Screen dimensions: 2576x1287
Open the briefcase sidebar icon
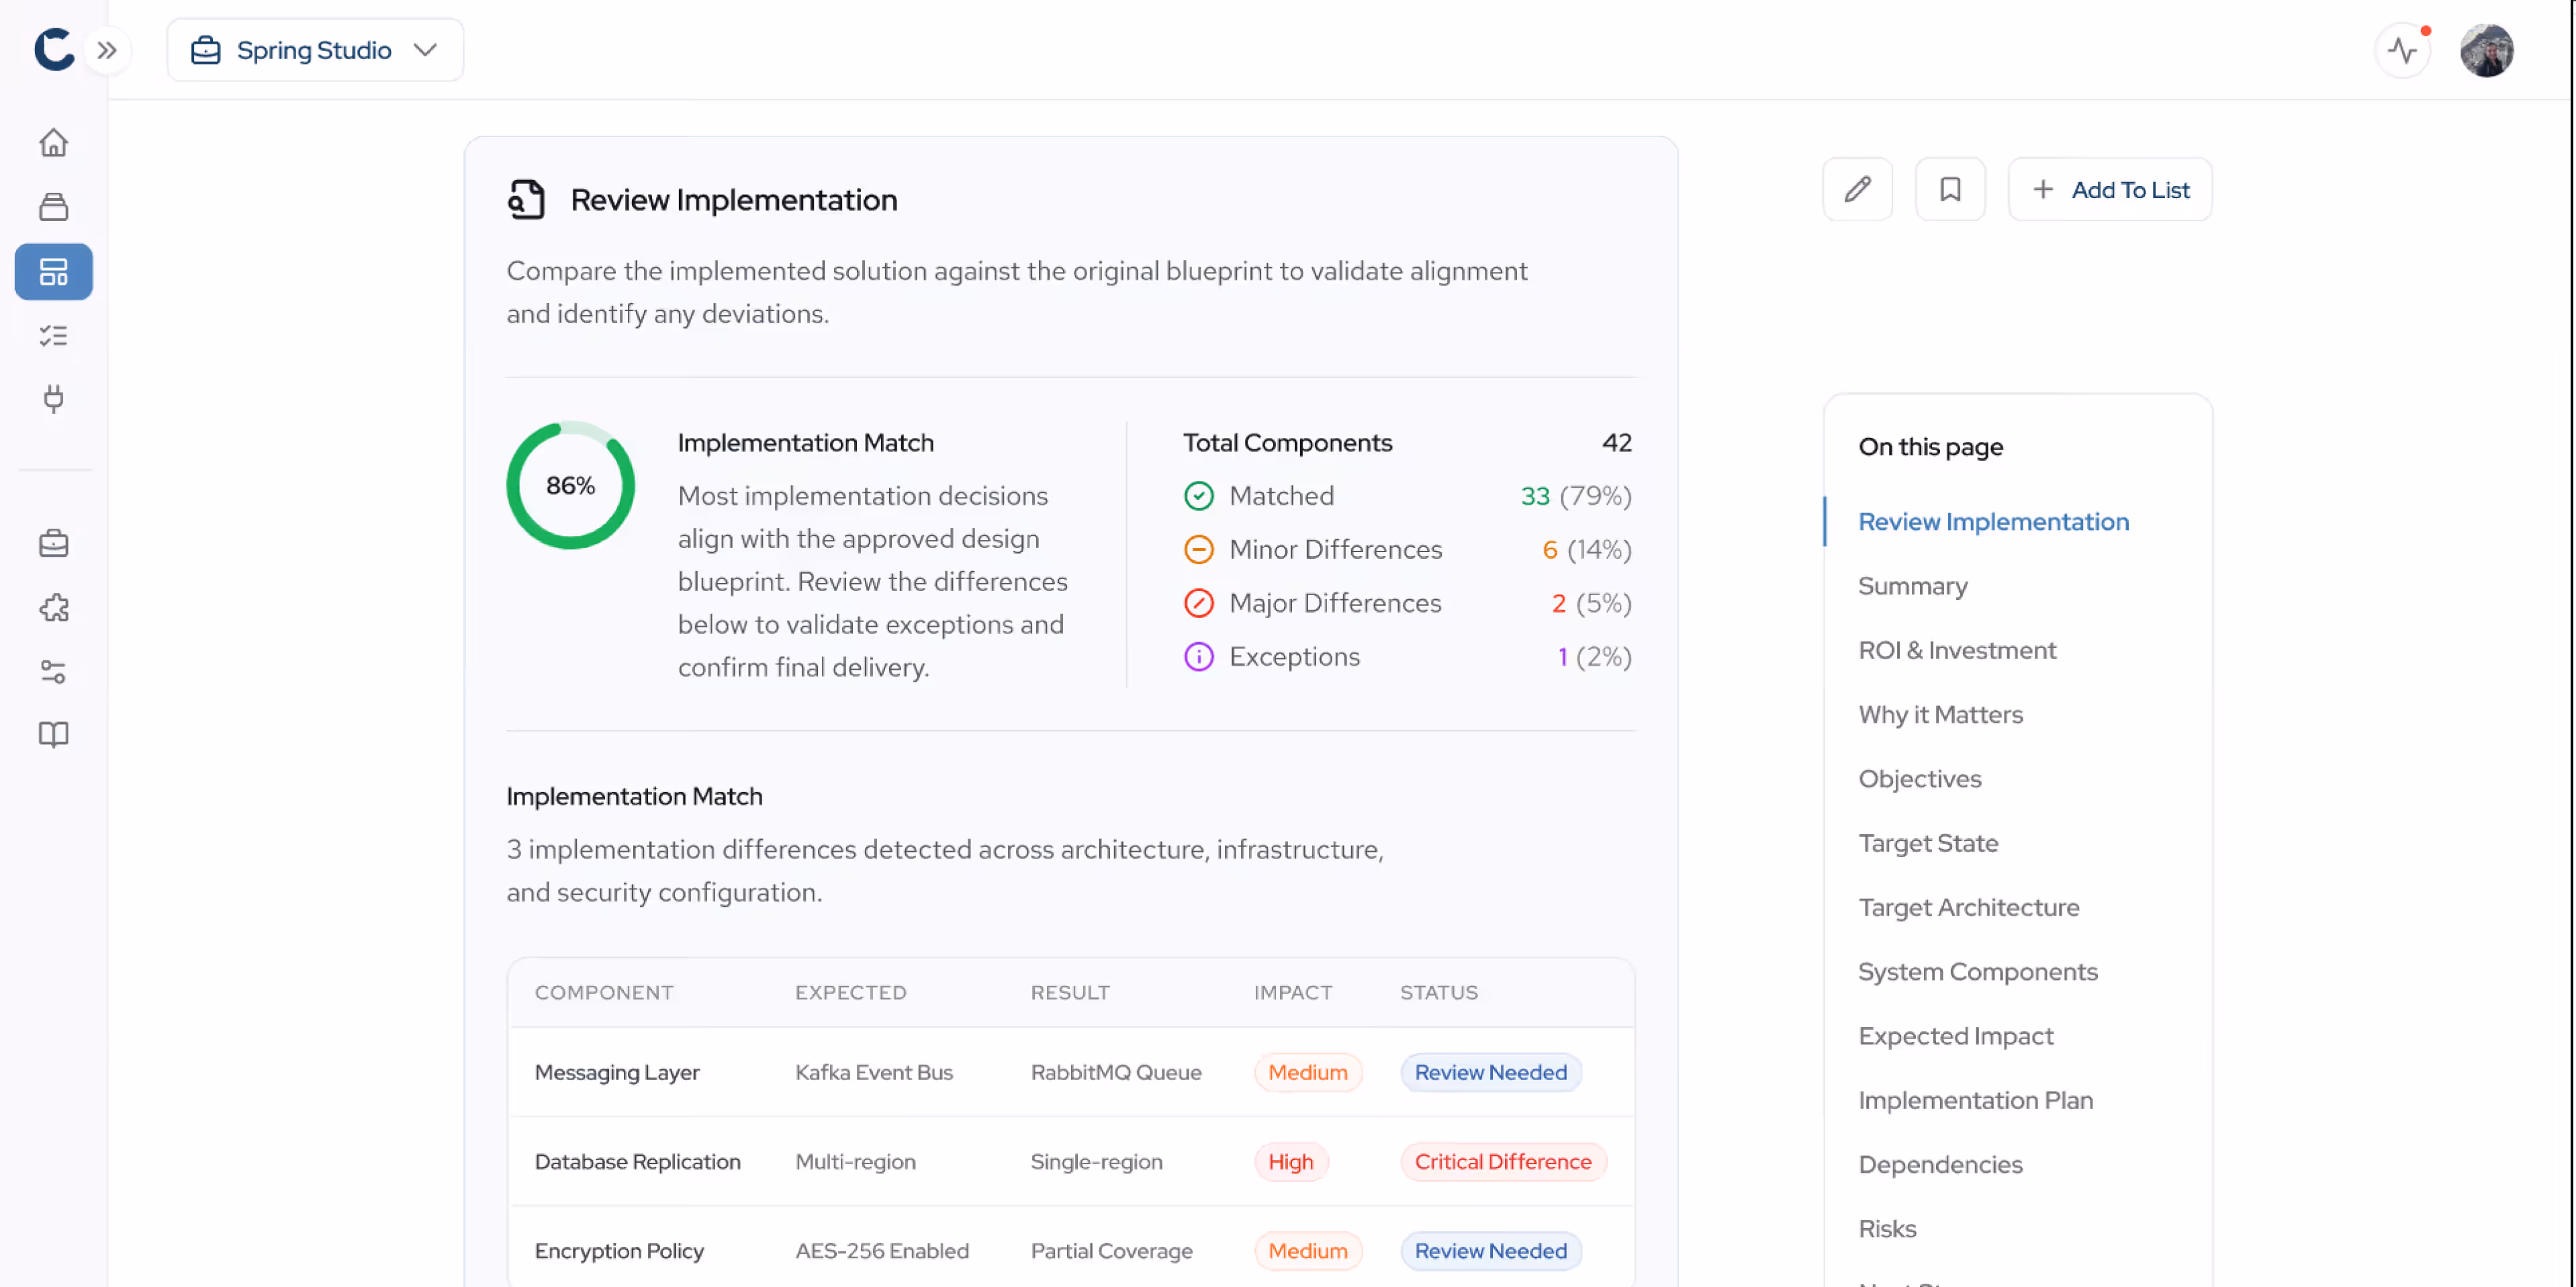[54, 543]
